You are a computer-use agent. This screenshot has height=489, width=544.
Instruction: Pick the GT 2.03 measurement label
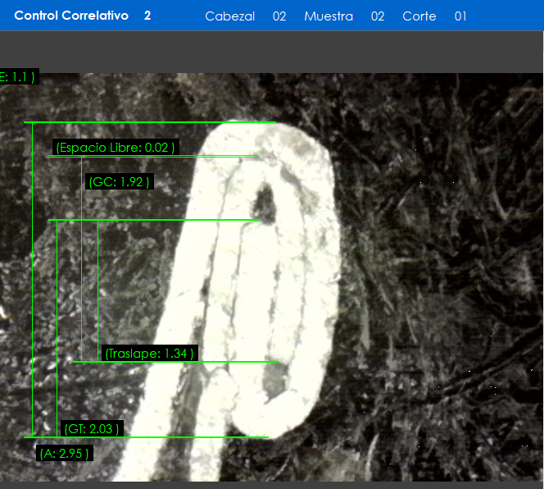pos(92,428)
